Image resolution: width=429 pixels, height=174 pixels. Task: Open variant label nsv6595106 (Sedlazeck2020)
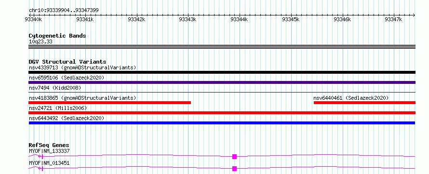click(x=67, y=78)
